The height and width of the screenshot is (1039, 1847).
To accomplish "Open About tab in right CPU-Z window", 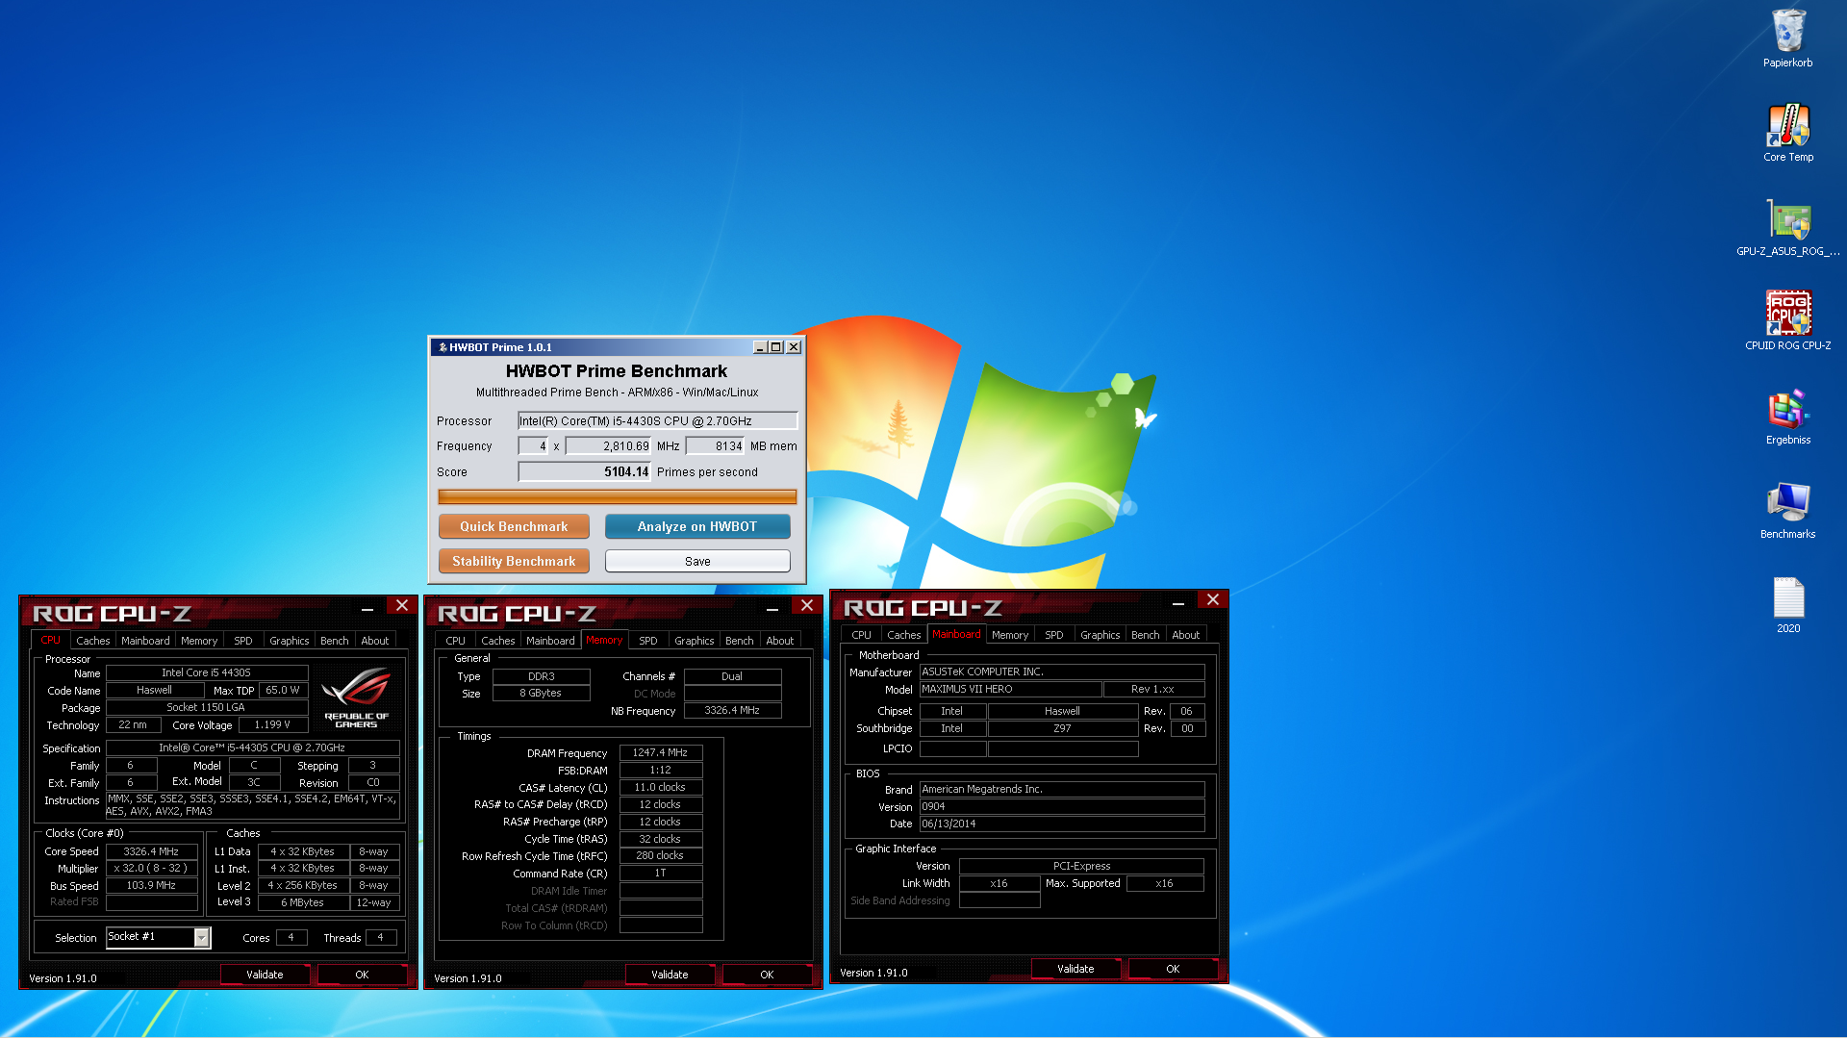I will pyautogui.click(x=1186, y=635).
